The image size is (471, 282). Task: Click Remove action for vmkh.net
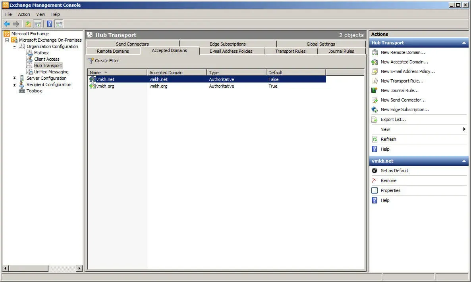click(x=389, y=180)
